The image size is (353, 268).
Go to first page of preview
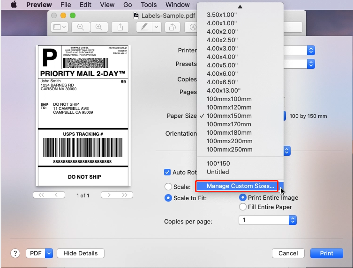41,195
